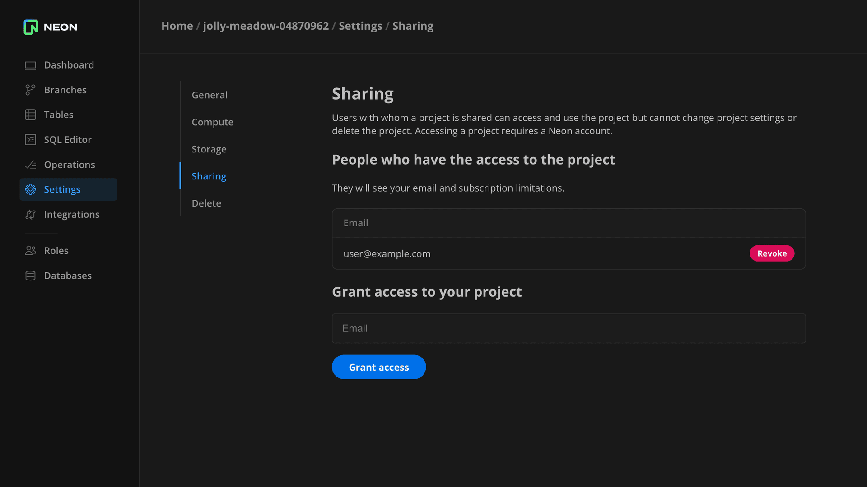Select the Delete settings tab
Screen dimensions: 867x487
click(x=206, y=203)
